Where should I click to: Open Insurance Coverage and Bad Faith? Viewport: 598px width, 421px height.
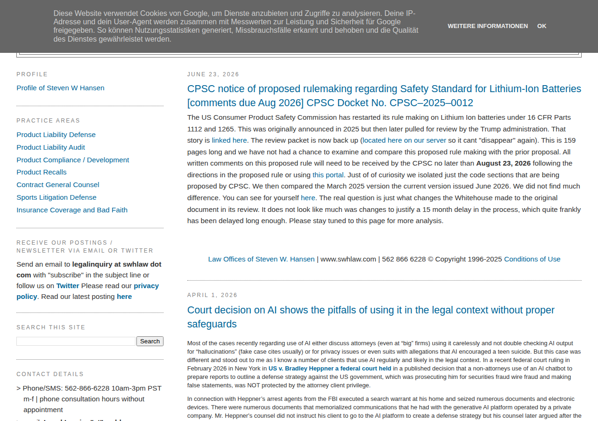tap(72, 210)
